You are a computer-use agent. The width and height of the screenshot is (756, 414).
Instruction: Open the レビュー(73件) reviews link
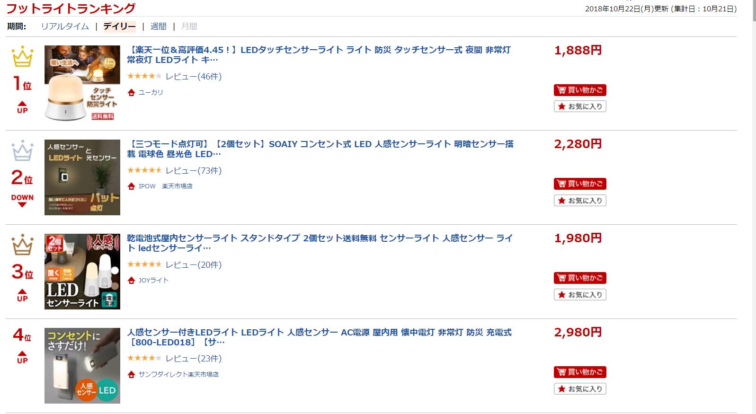coord(193,170)
